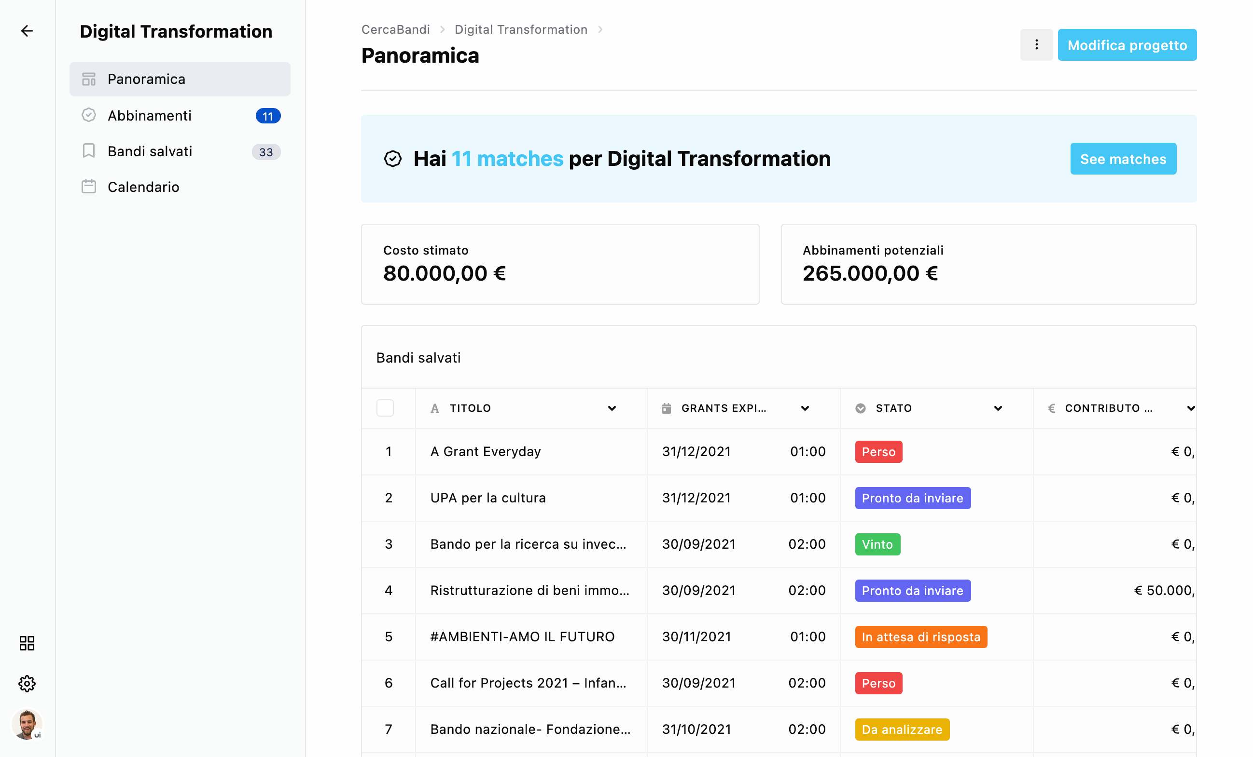Click the user profile avatar
This screenshot has height=757, width=1253.
27,724
